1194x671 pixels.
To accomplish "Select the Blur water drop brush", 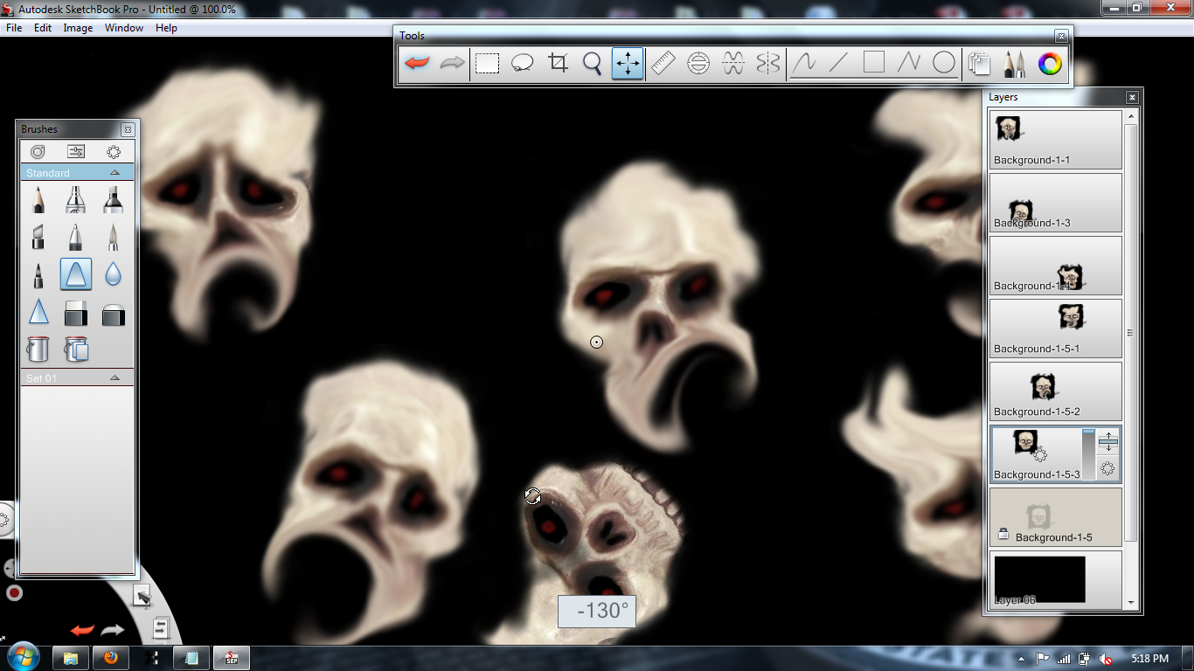I will click(x=113, y=275).
